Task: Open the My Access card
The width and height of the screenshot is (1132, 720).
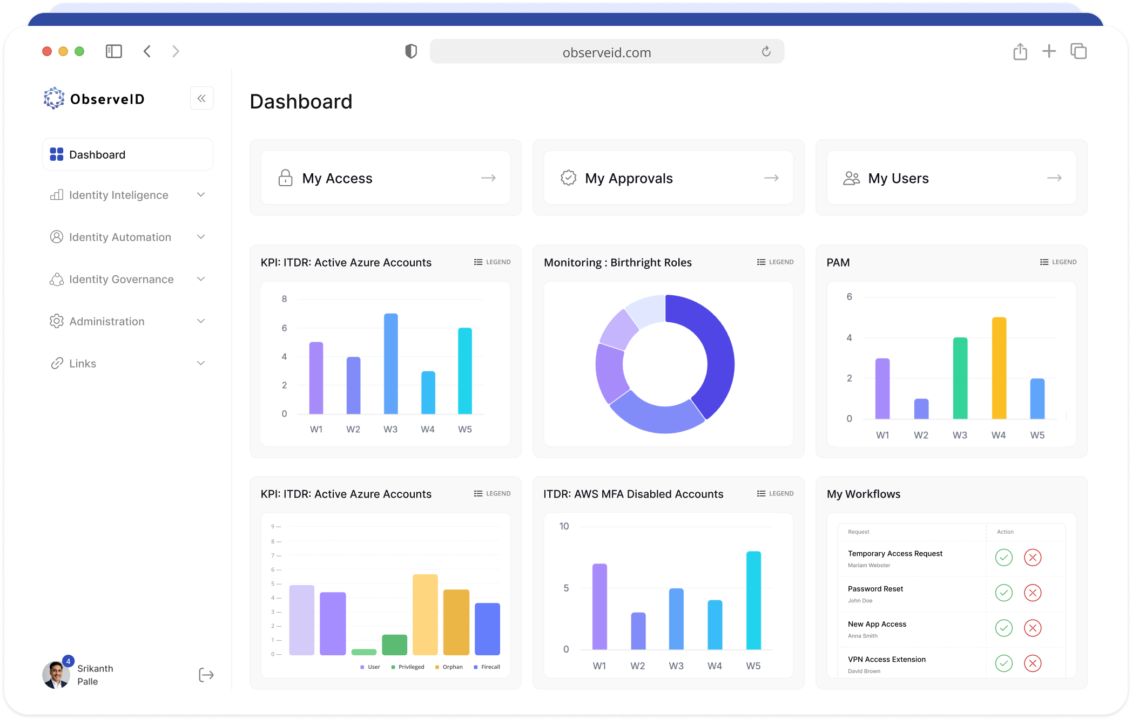Action: (386, 178)
